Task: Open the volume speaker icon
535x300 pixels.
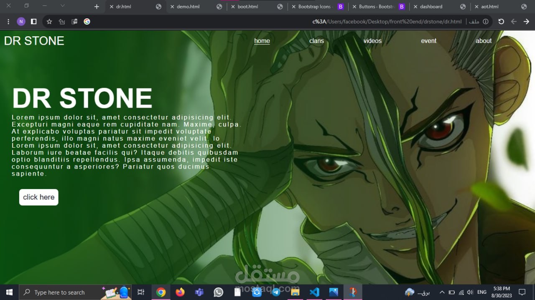Action: click(470, 292)
